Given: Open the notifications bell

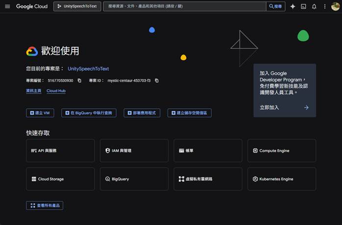Looking at the screenshot, I should click(314, 6).
